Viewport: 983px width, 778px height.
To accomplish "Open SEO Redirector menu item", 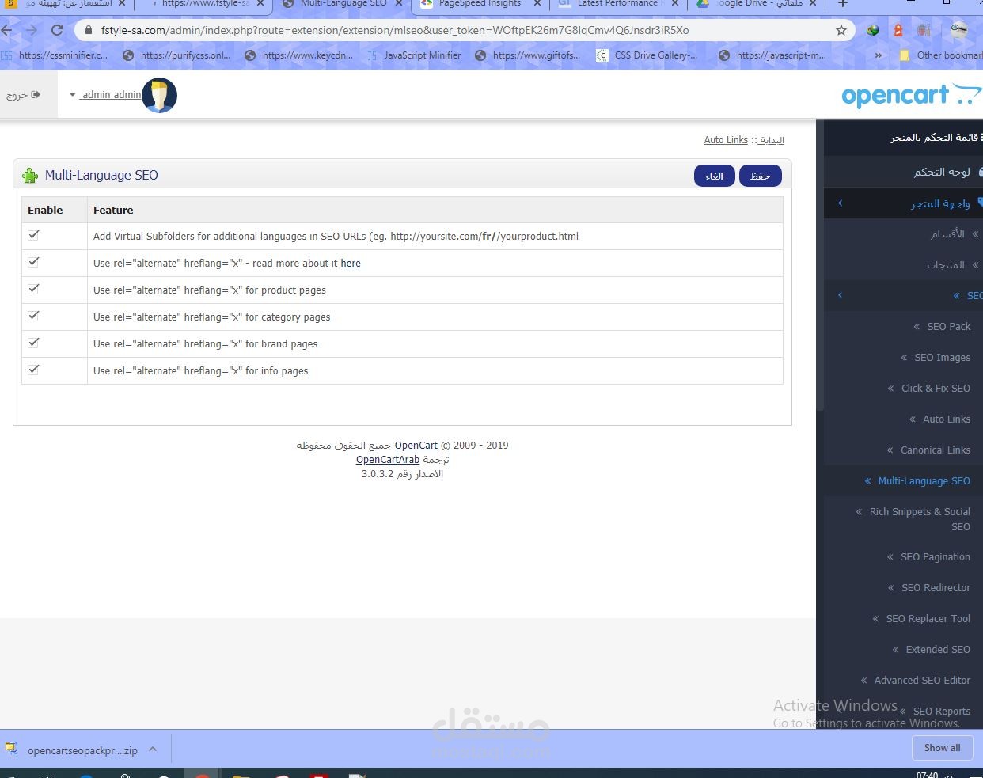I will coord(936,587).
